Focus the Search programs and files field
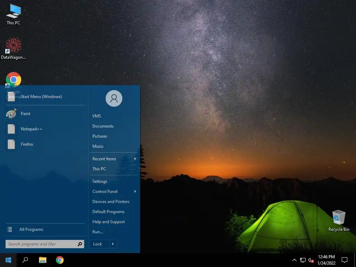Viewport: 356px width, 267px height. coord(45,244)
